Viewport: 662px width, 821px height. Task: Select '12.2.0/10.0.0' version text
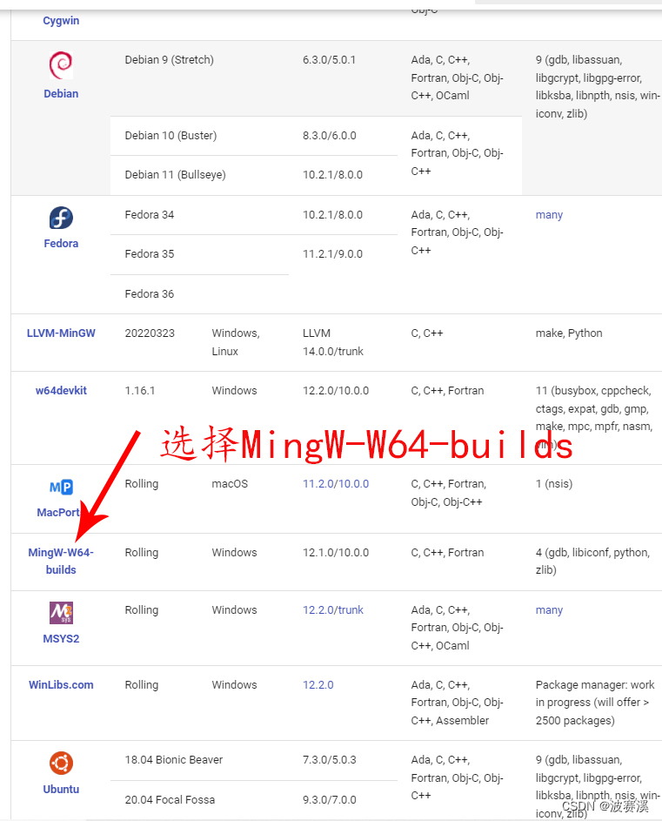pyautogui.click(x=336, y=391)
